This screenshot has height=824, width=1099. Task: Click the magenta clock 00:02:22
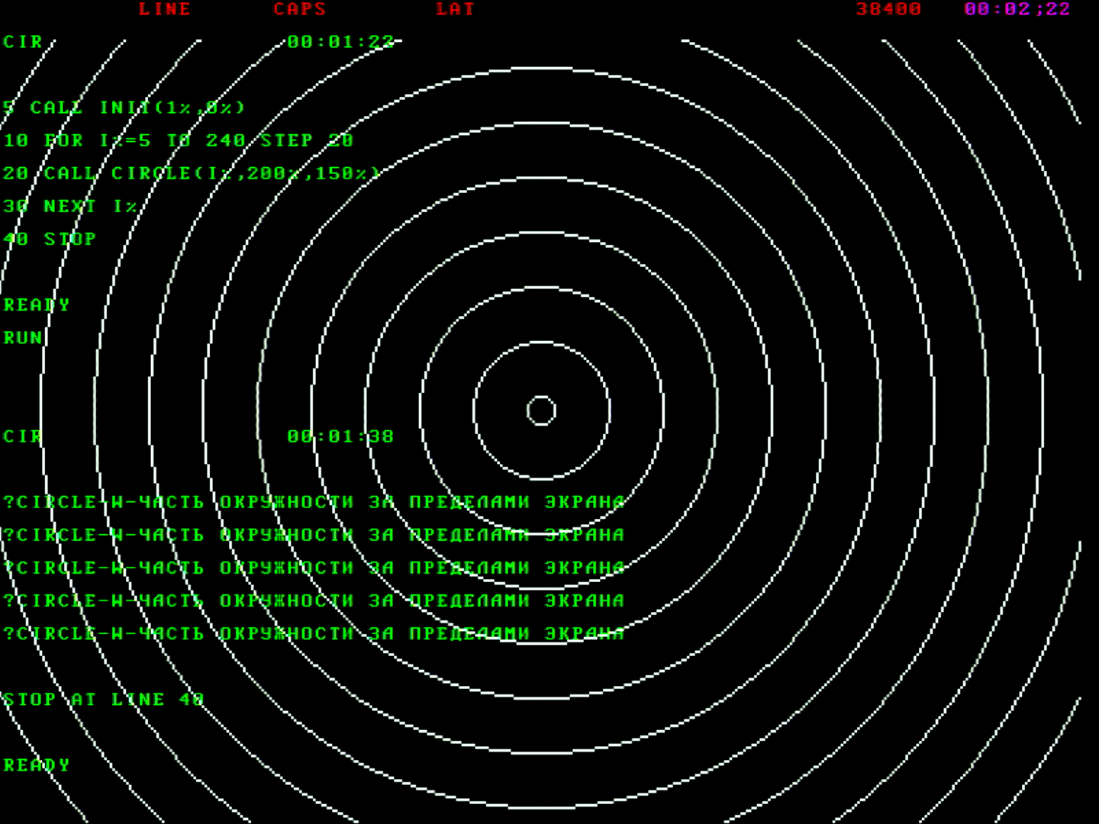click(x=1017, y=9)
